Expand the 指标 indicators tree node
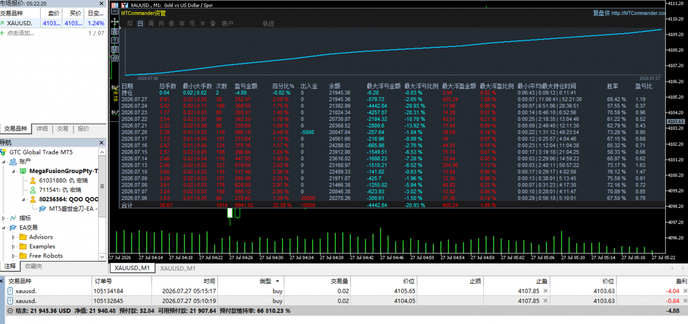The height and width of the screenshot is (324, 688). click(4, 218)
